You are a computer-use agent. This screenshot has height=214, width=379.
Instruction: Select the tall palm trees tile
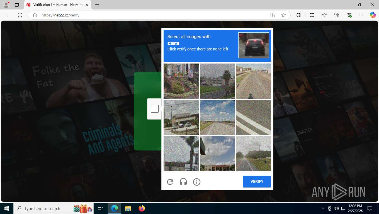click(x=181, y=154)
